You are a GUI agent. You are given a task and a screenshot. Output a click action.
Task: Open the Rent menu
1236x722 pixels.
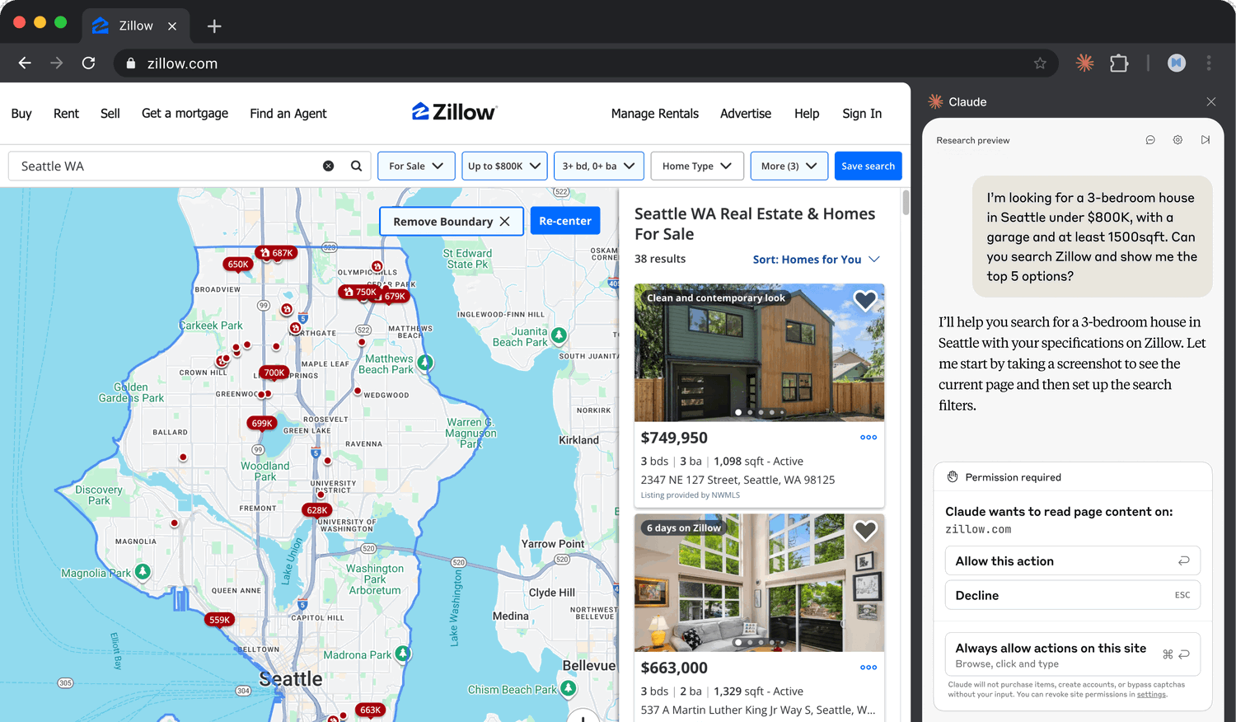click(x=66, y=114)
